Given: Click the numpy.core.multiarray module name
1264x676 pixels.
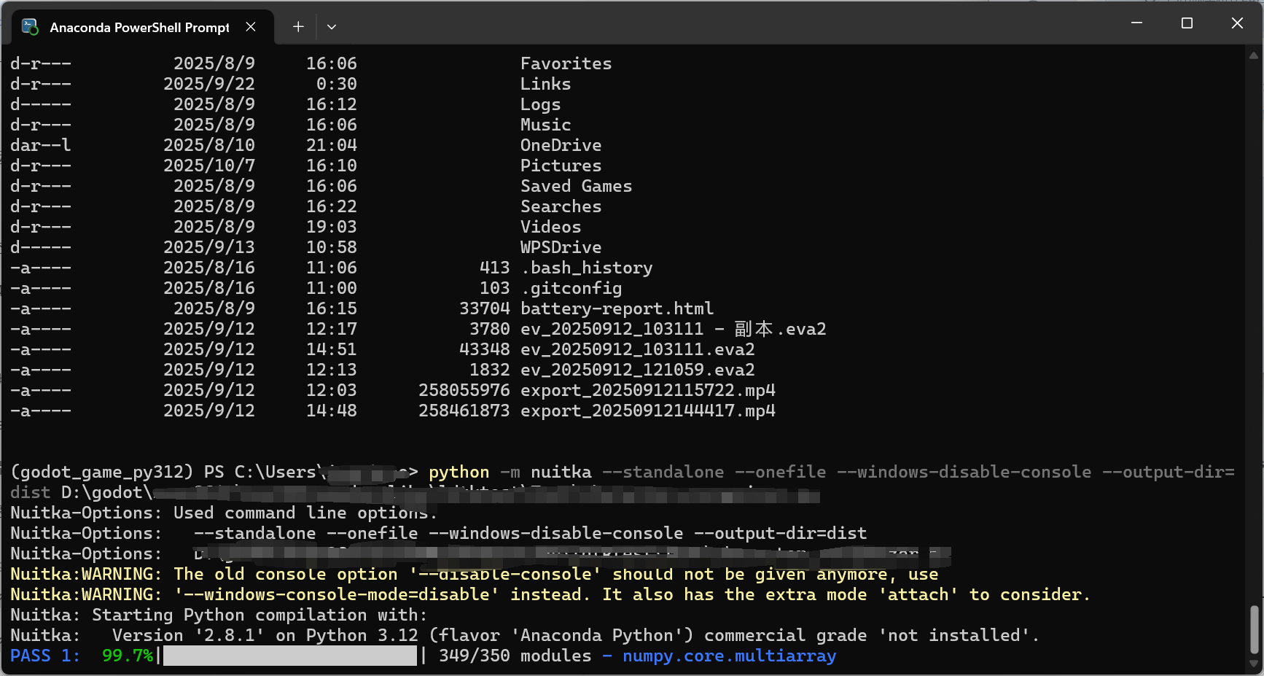Looking at the screenshot, I should tap(729, 656).
